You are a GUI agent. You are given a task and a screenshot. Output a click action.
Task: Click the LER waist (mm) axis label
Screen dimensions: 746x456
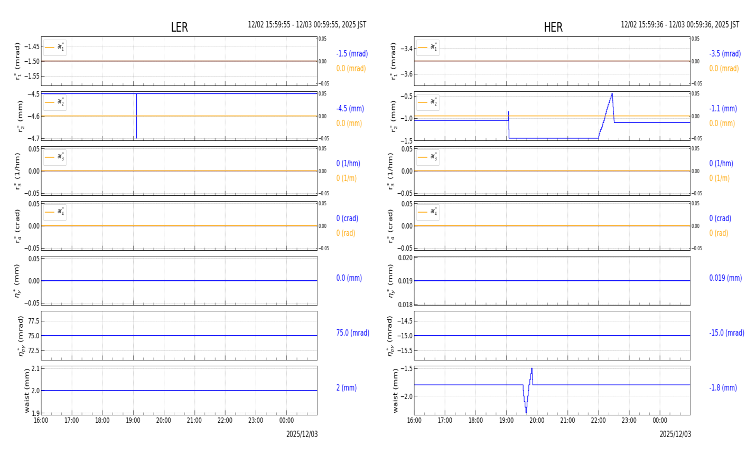pyautogui.click(x=27, y=391)
